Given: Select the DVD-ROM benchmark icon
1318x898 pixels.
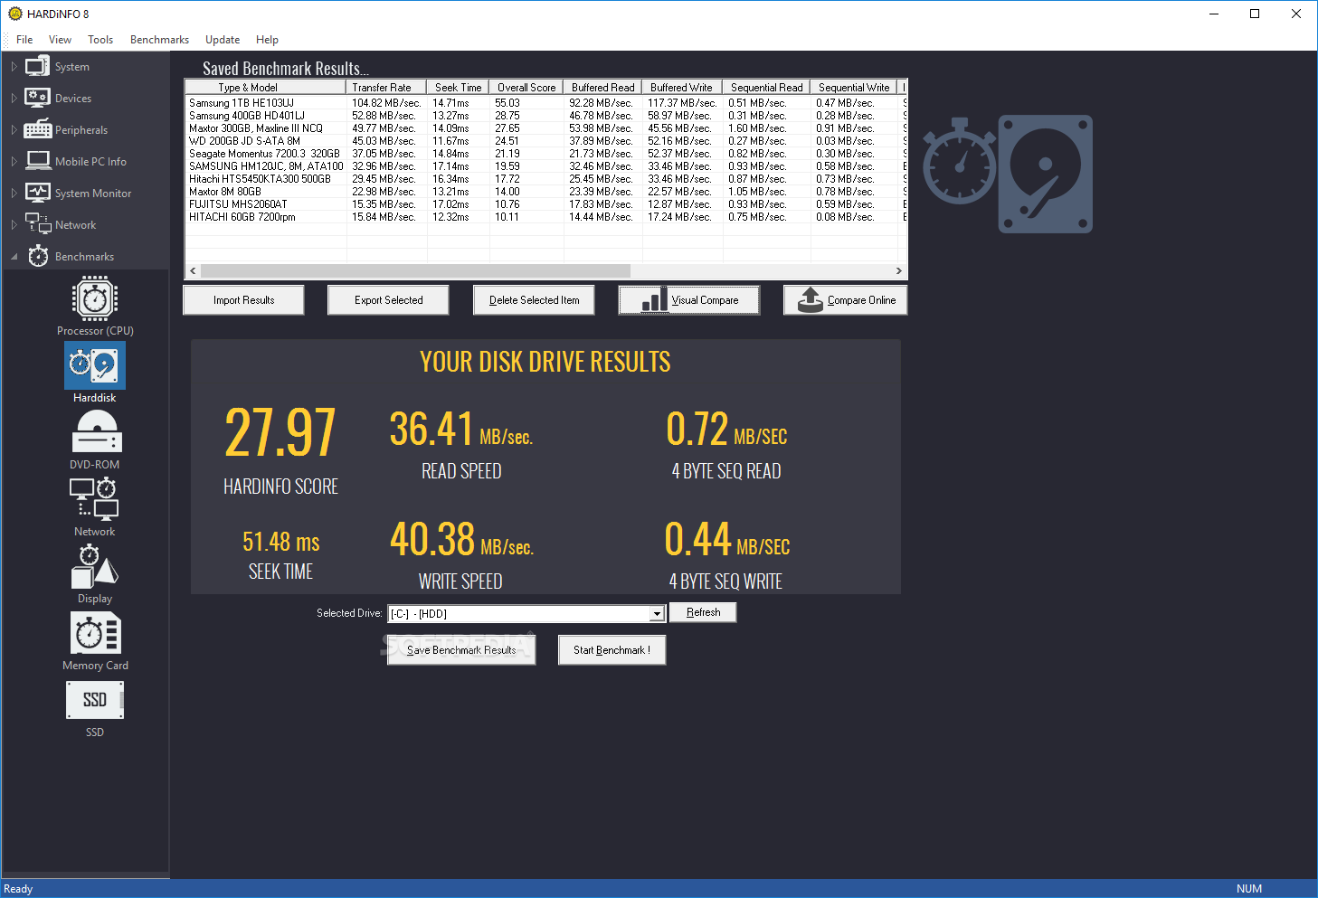Looking at the screenshot, I should tap(96, 432).
